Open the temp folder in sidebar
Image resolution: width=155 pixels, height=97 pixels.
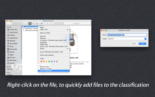tap(11, 46)
